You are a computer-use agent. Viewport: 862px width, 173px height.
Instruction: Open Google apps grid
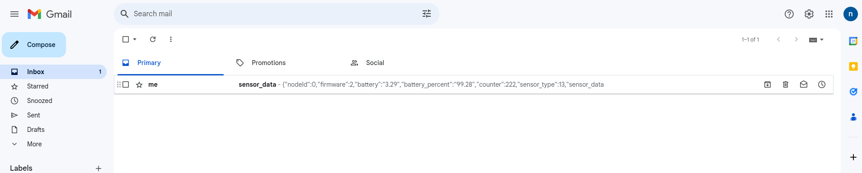tap(829, 14)
